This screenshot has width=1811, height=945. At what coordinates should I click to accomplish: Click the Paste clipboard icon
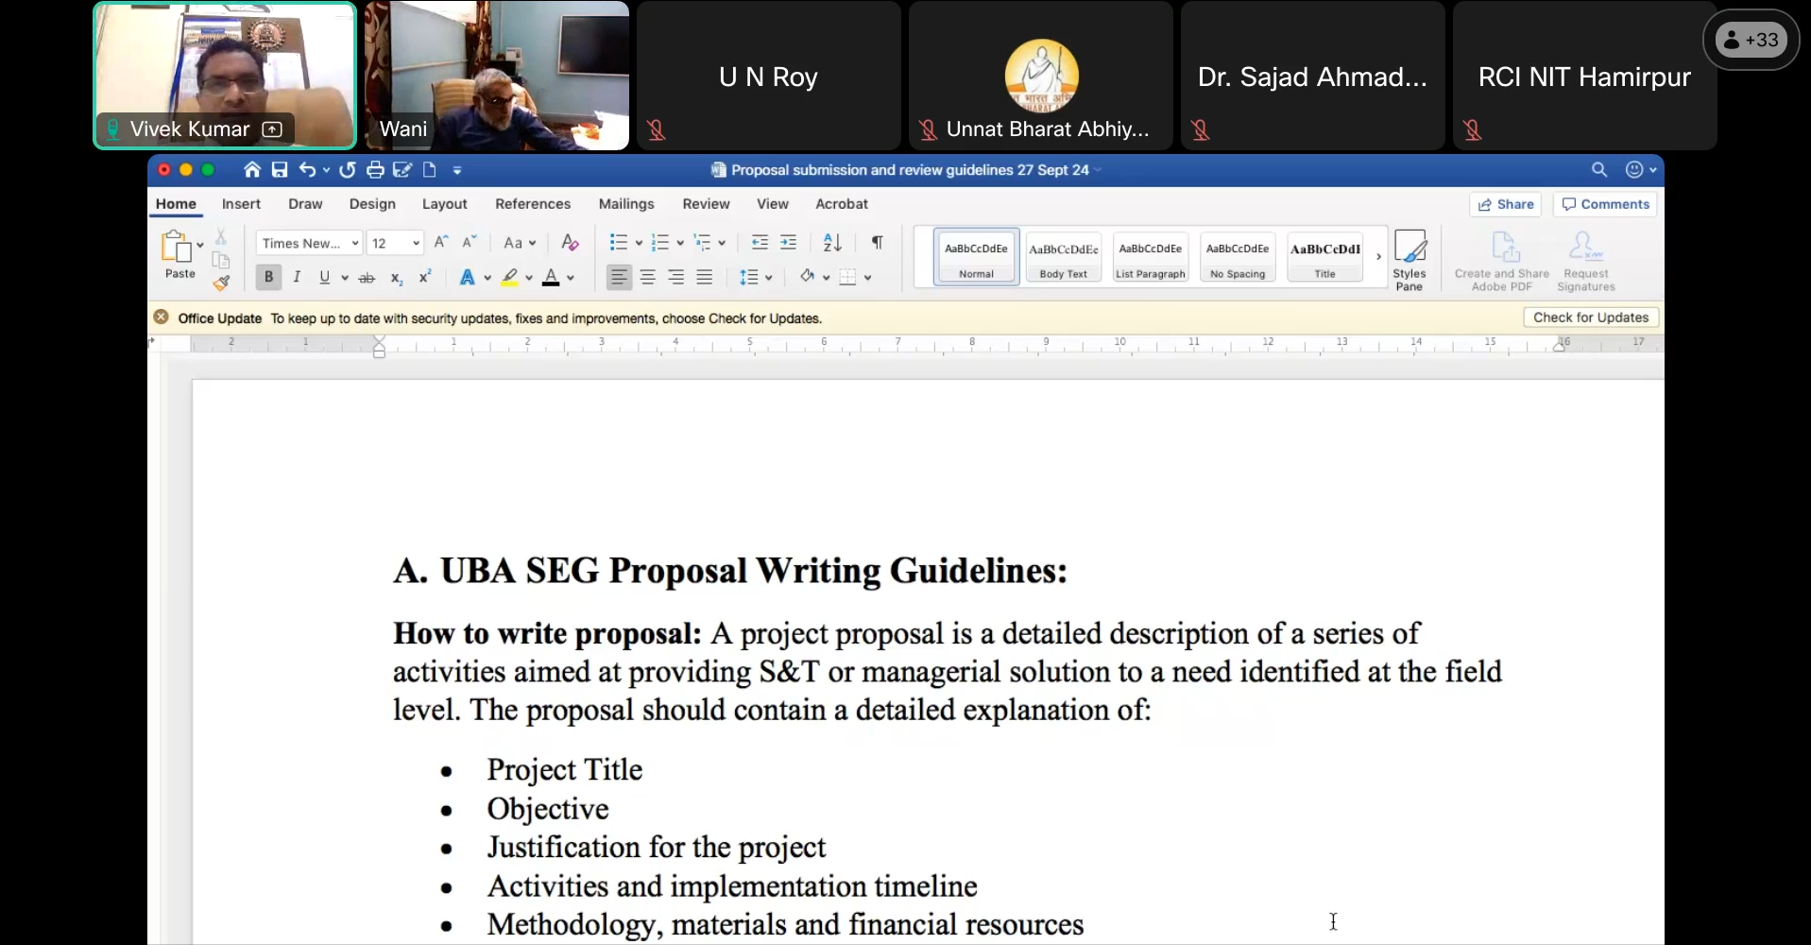tap(176, 247)
